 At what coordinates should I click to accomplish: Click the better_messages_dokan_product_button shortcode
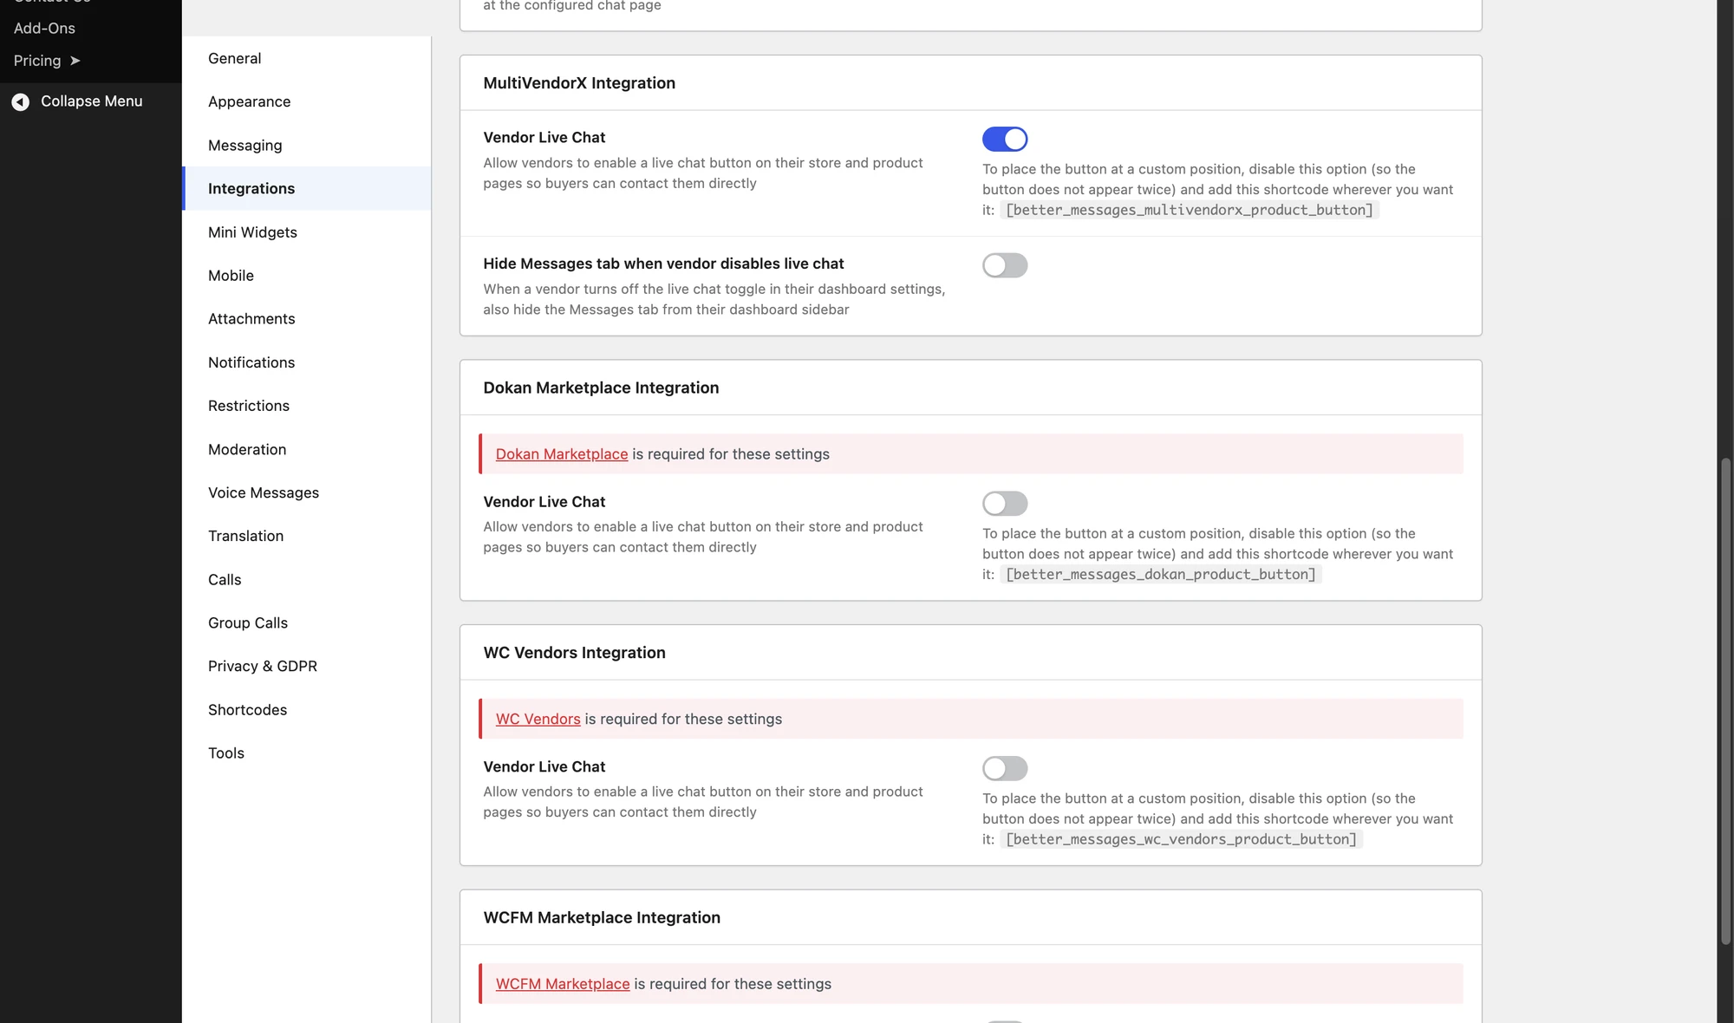[x=1161, y=574]
